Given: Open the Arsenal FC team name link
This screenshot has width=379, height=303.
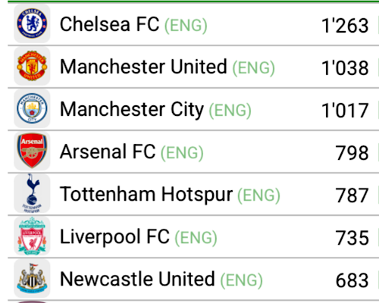Looking at the screenshot, I should click(x=108, y=151).
